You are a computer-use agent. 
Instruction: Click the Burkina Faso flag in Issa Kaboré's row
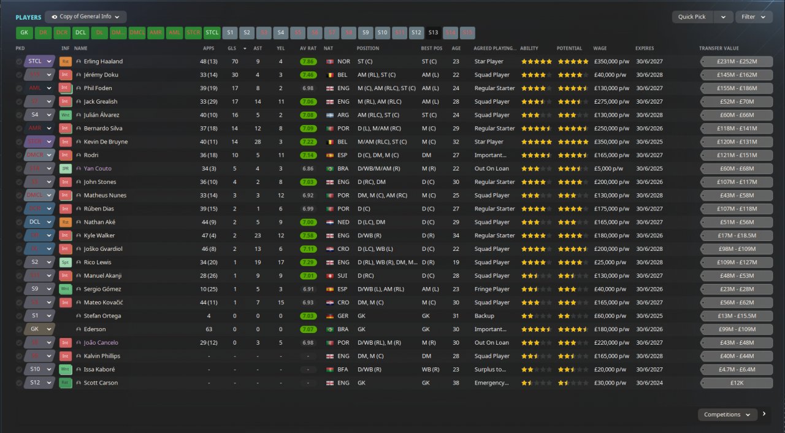330,370
